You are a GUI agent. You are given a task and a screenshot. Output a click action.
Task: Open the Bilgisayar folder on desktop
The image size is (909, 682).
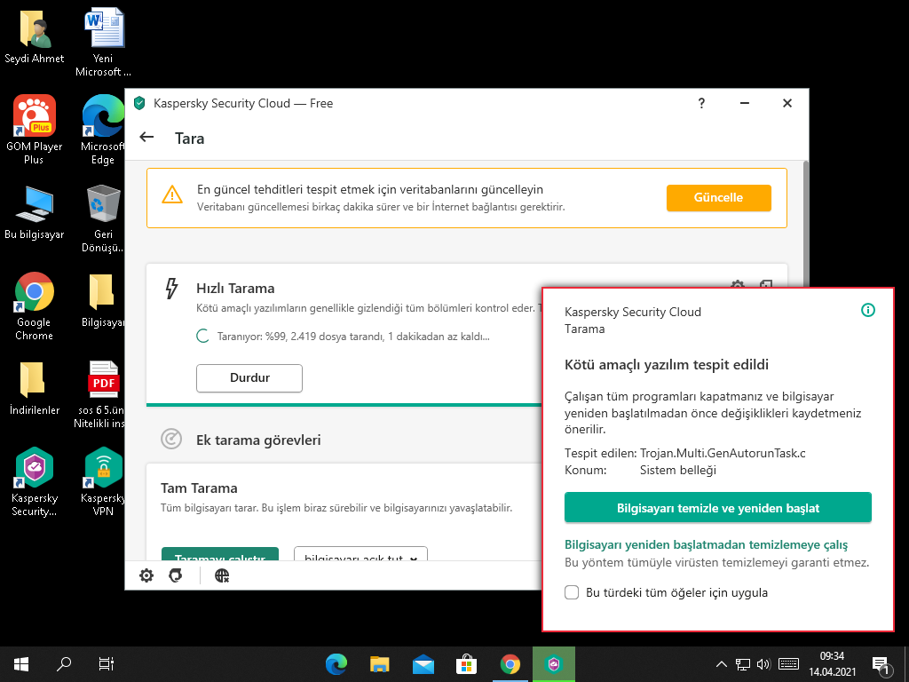point(103,300)
